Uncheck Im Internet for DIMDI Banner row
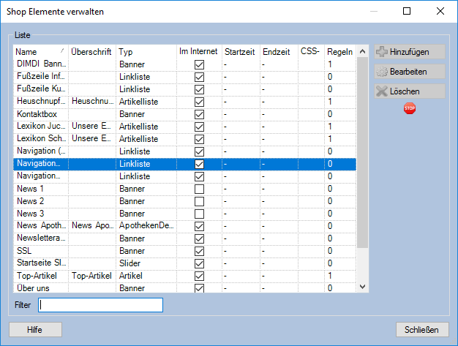This screenshot has height=346, width=458. tap(199, 65)
